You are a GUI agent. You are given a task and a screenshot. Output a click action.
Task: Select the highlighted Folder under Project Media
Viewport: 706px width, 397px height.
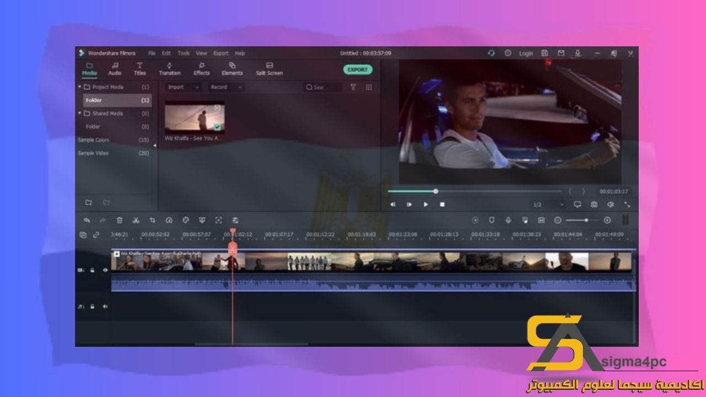click(117, 100)
